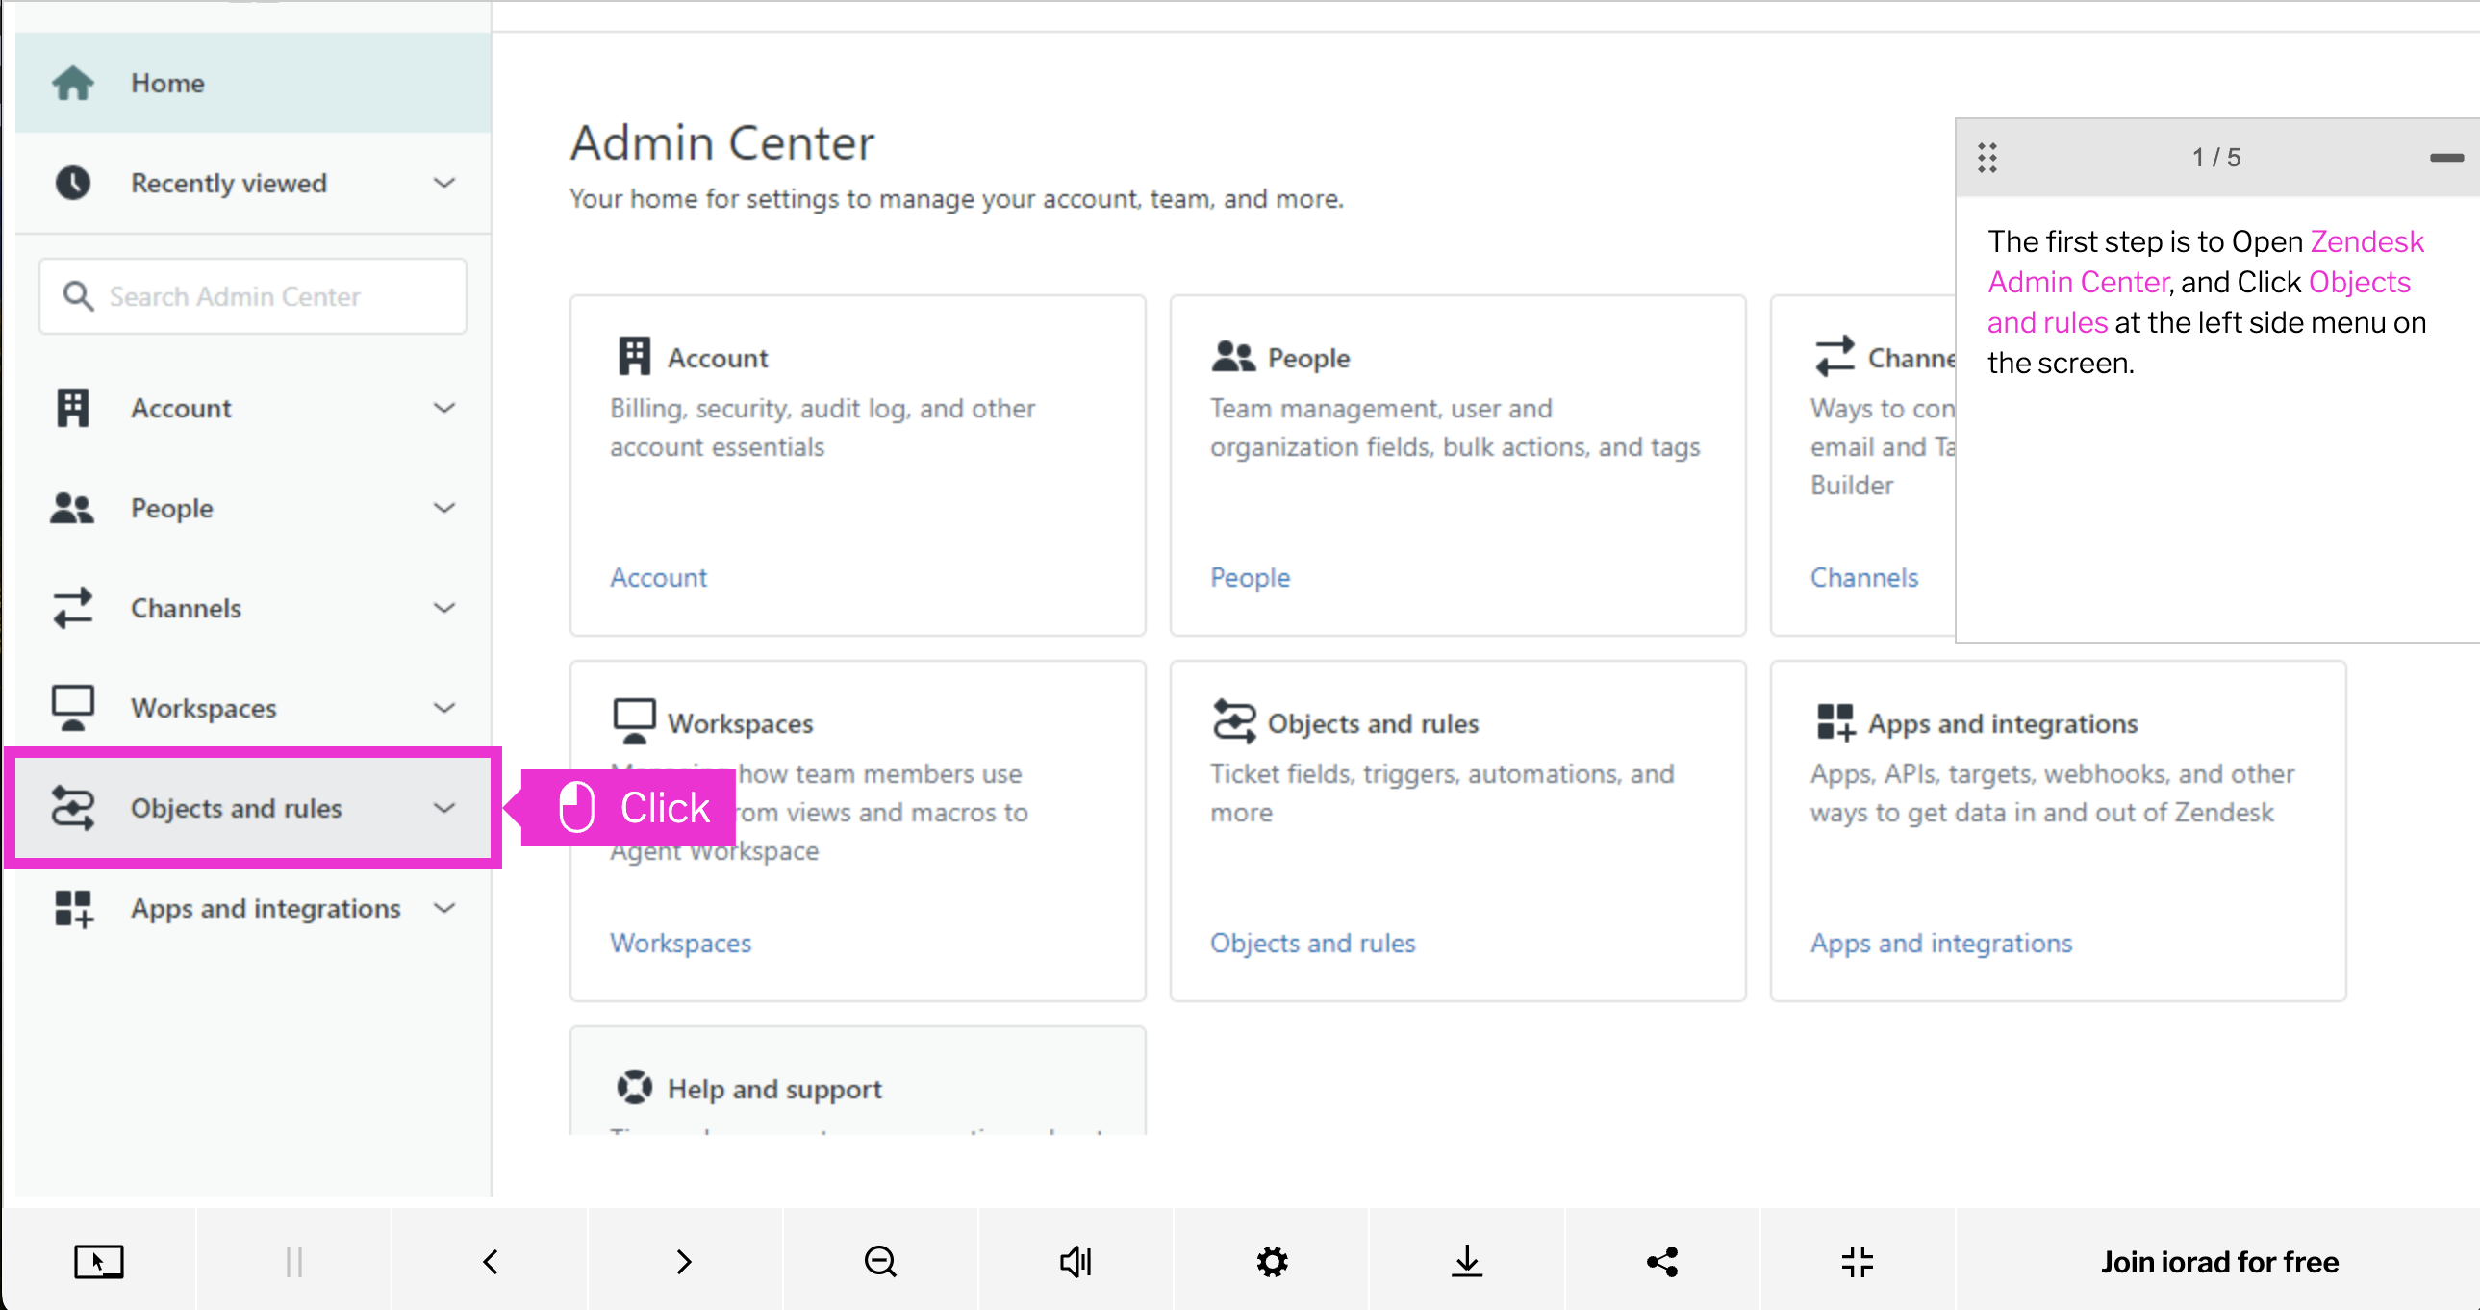Open the People link in People card
This screenshot has height=1310, width=2480.
coord(1250,577)
